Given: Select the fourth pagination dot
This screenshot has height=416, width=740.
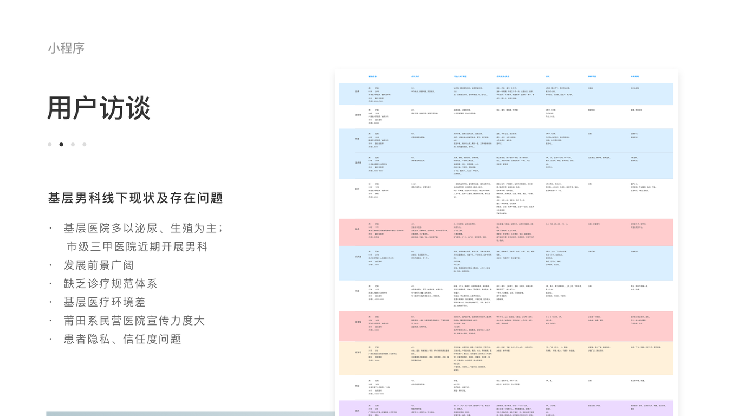Looking at the screenshot, I should 84,145.
